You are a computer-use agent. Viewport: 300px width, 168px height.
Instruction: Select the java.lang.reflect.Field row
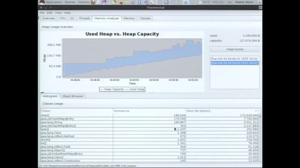click(150, 147)
